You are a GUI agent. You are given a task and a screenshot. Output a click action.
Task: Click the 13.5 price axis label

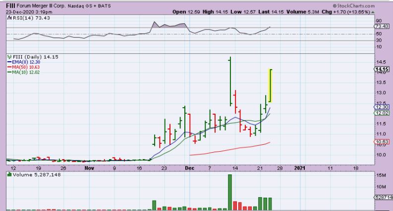[x=381, y=82]
